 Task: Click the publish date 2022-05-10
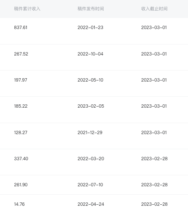[90, 80]
